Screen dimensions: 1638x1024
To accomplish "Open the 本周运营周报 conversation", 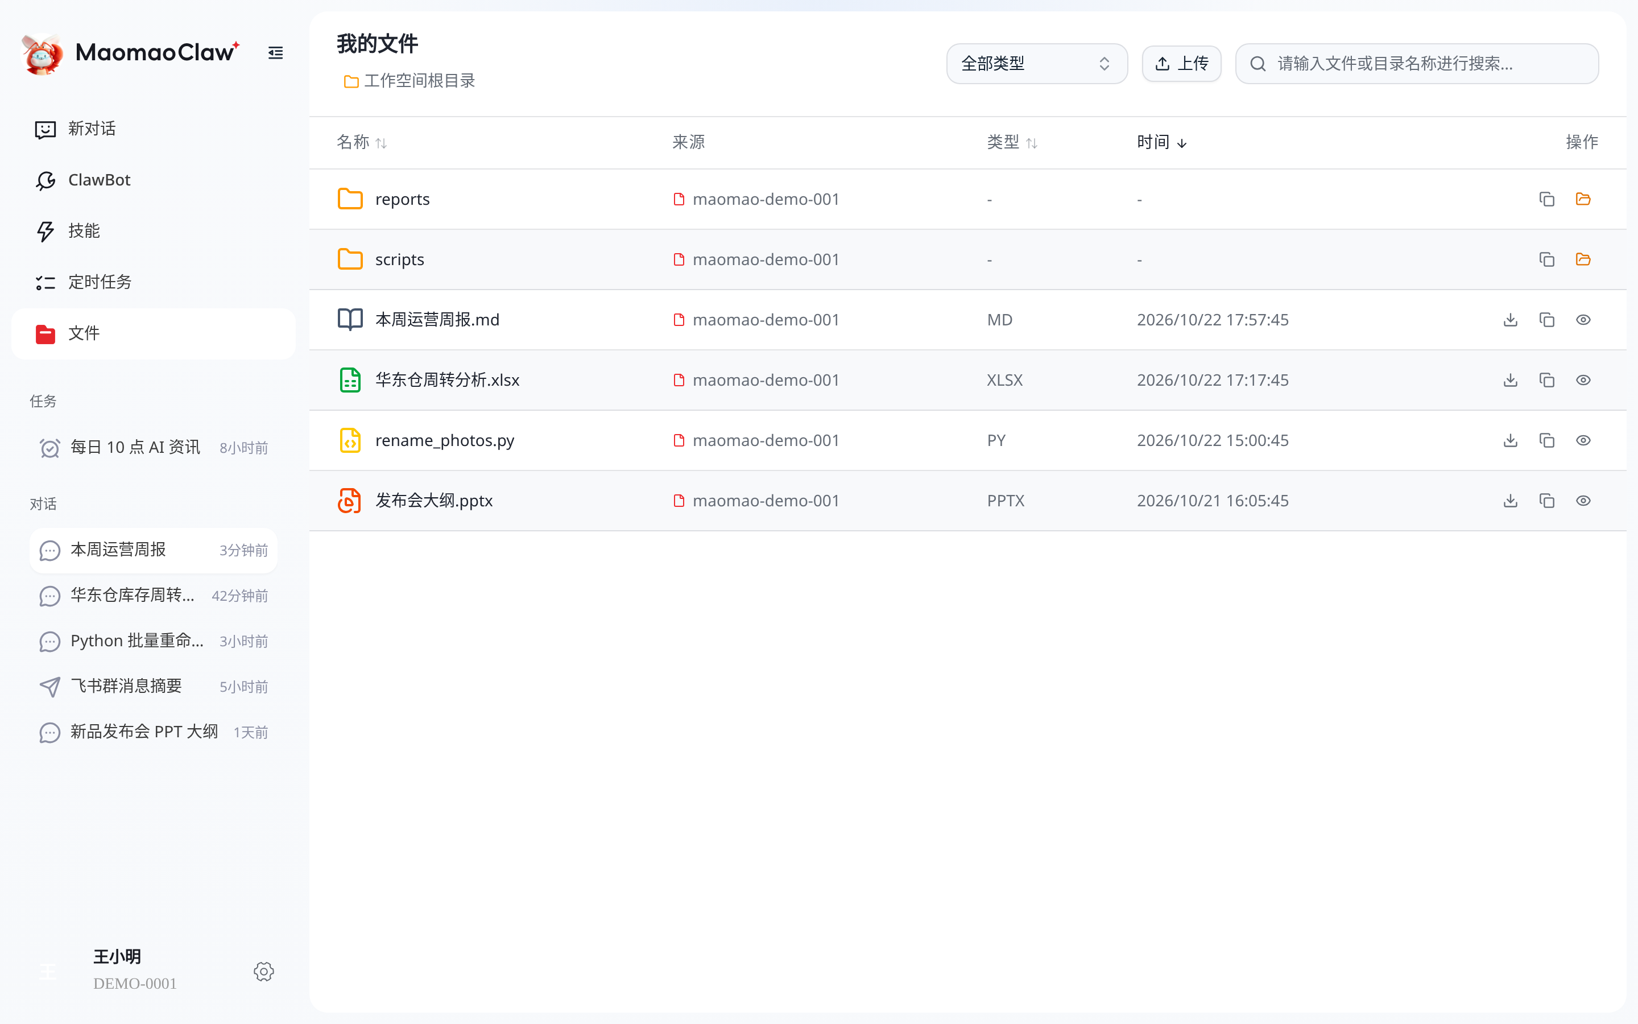I will [154, 550].
